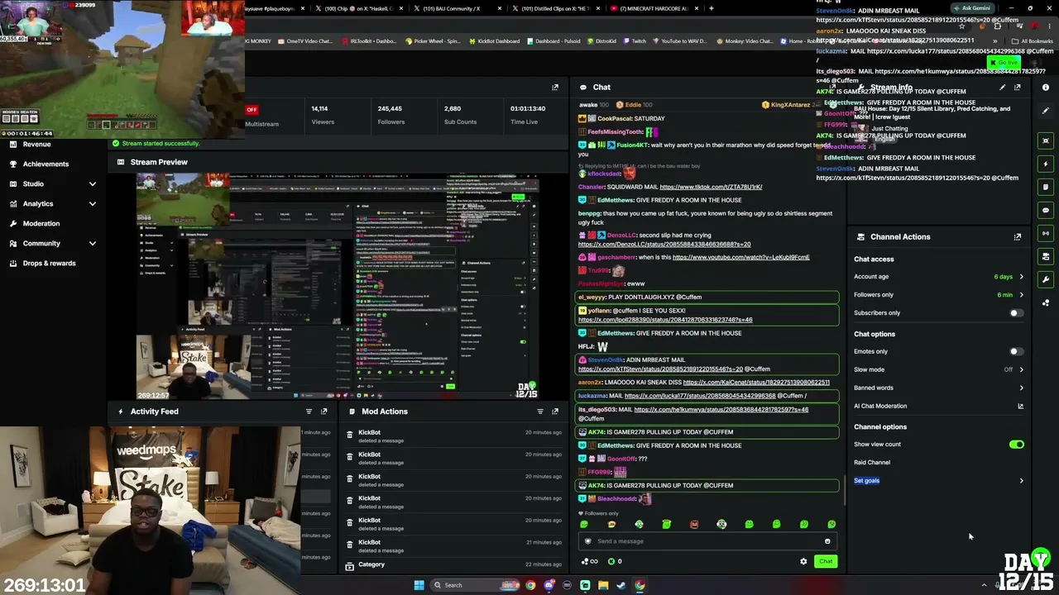Click the wrench icon in right sidebar
1059x595 pixels.
[1046, 279]
